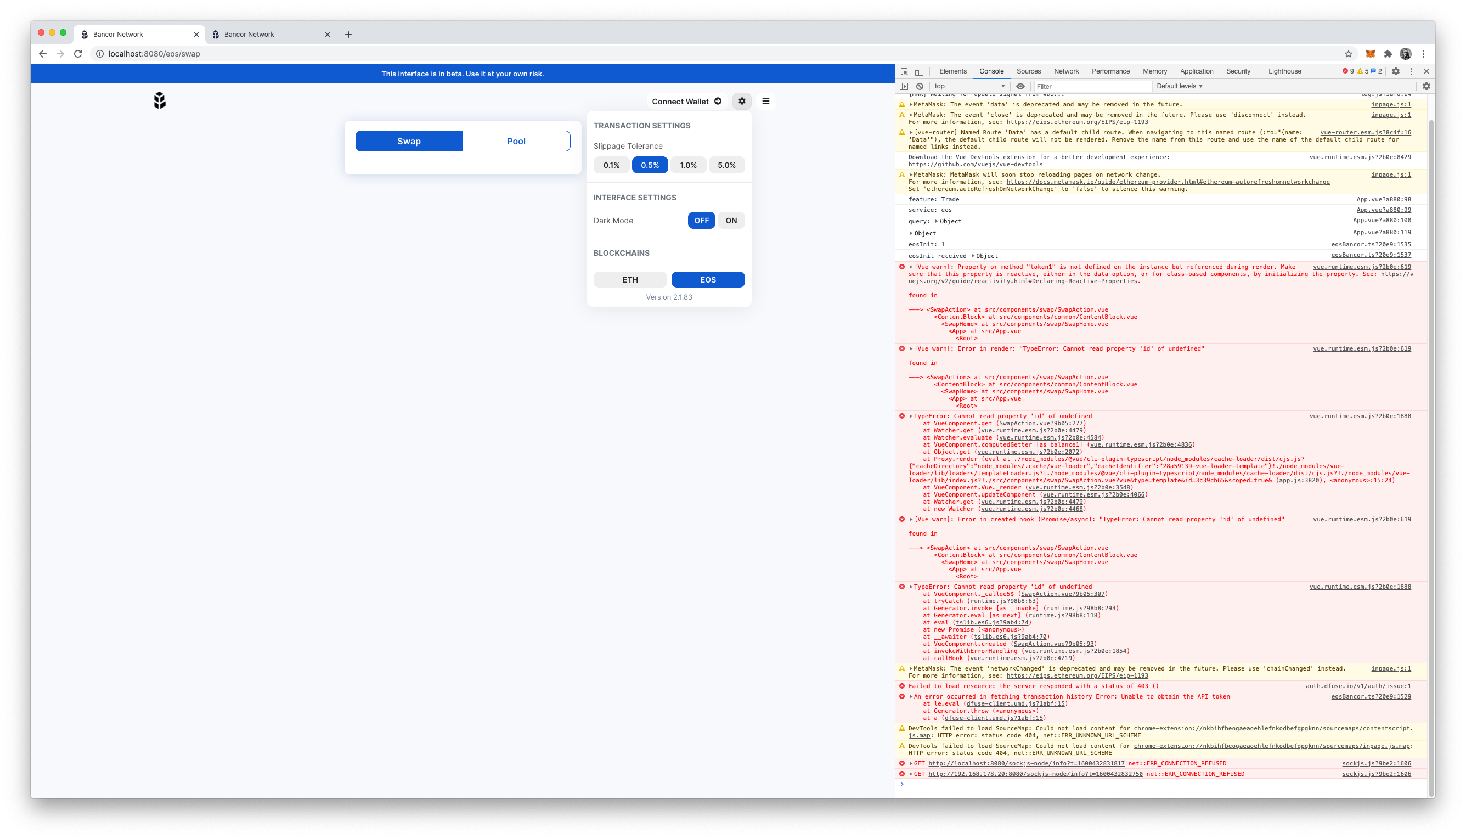
Task: Focus the console Filter field
Action: click(1093, 87)
